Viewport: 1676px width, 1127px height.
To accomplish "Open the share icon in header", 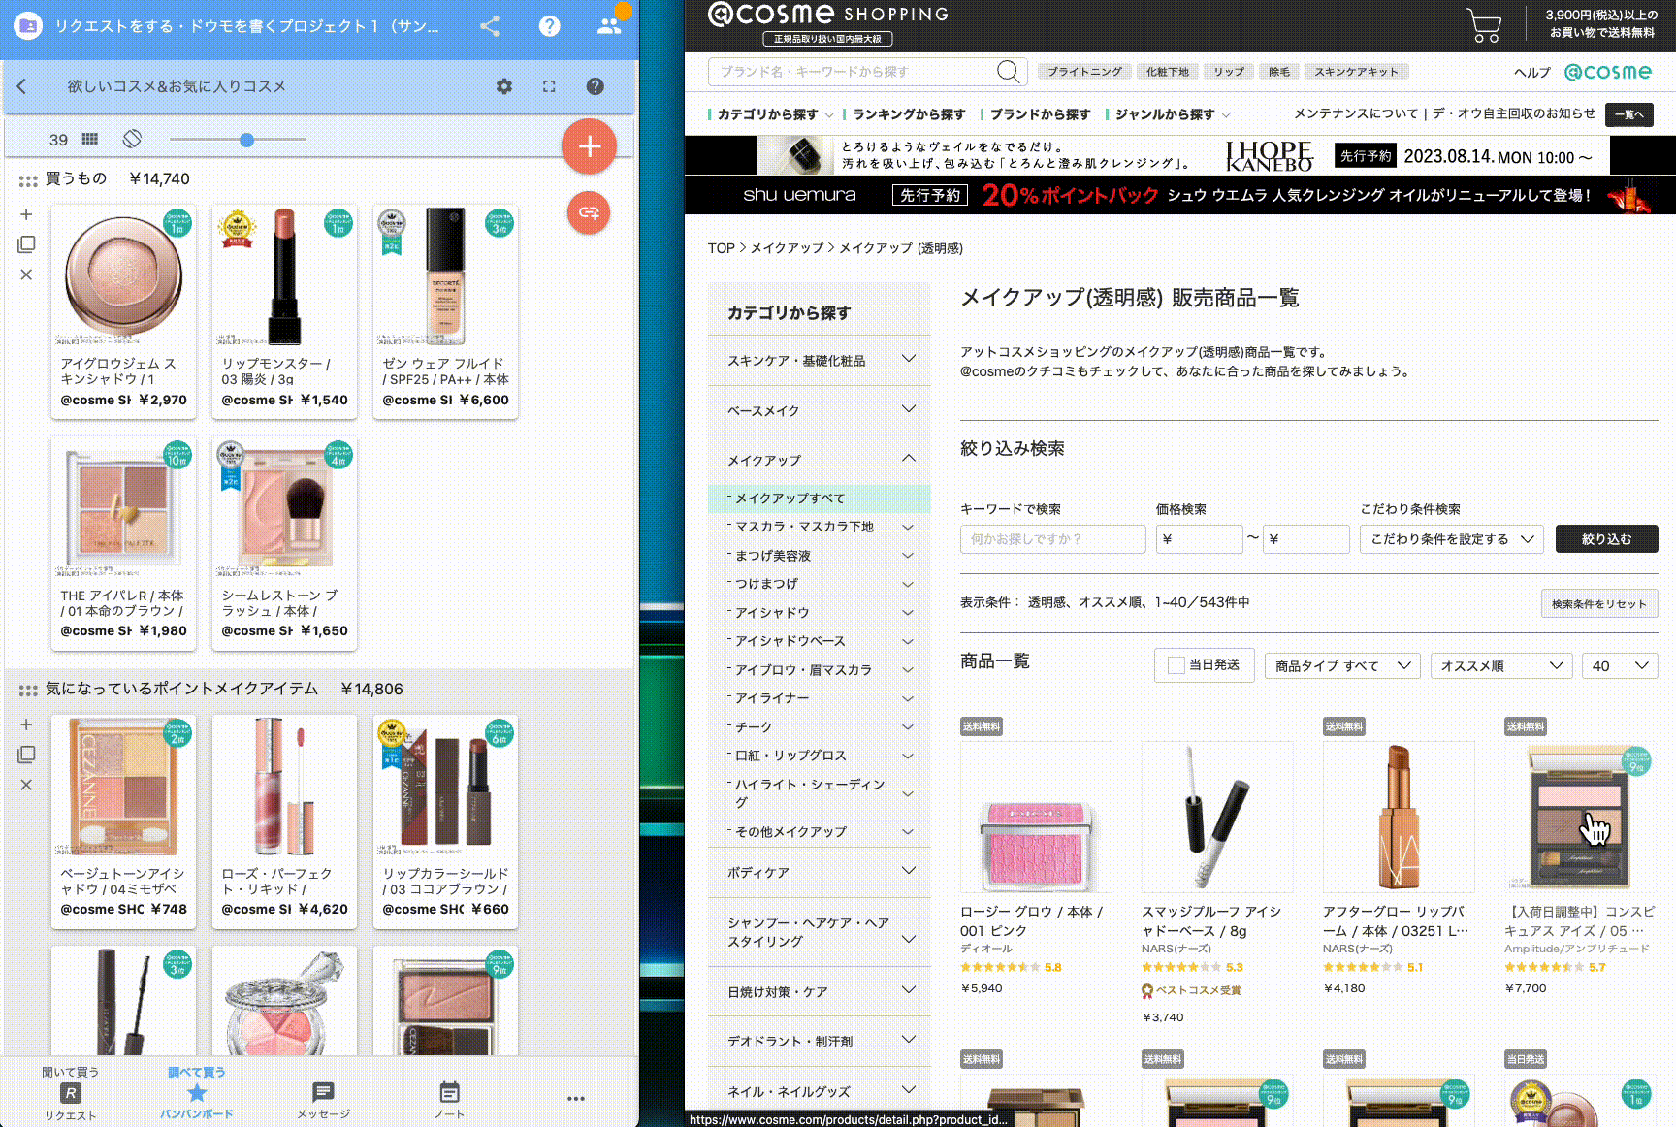I will click(490, 26).
